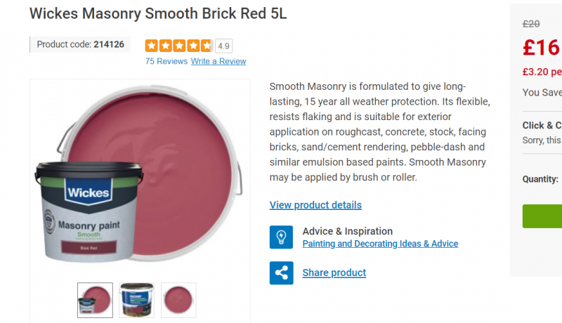Click the product code 214126 label
The width and height of the screenshot is (562, 323).
80,44
